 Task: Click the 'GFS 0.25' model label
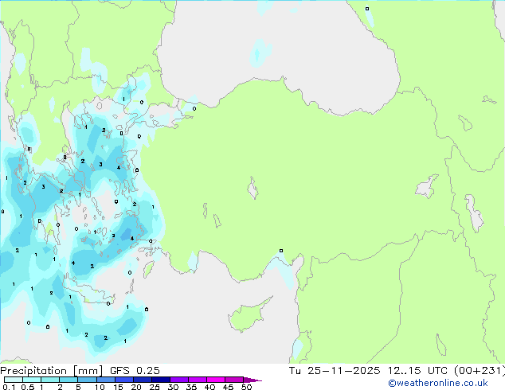135,371
